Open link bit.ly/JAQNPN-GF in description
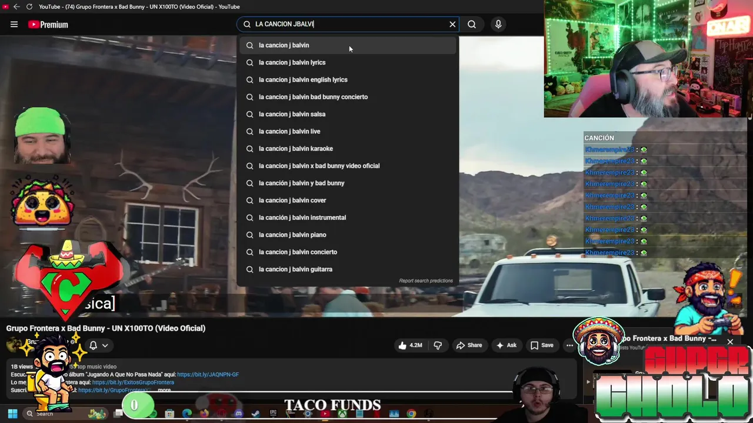 208,374
